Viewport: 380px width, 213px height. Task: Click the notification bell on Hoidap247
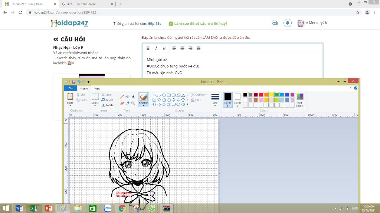288,23
